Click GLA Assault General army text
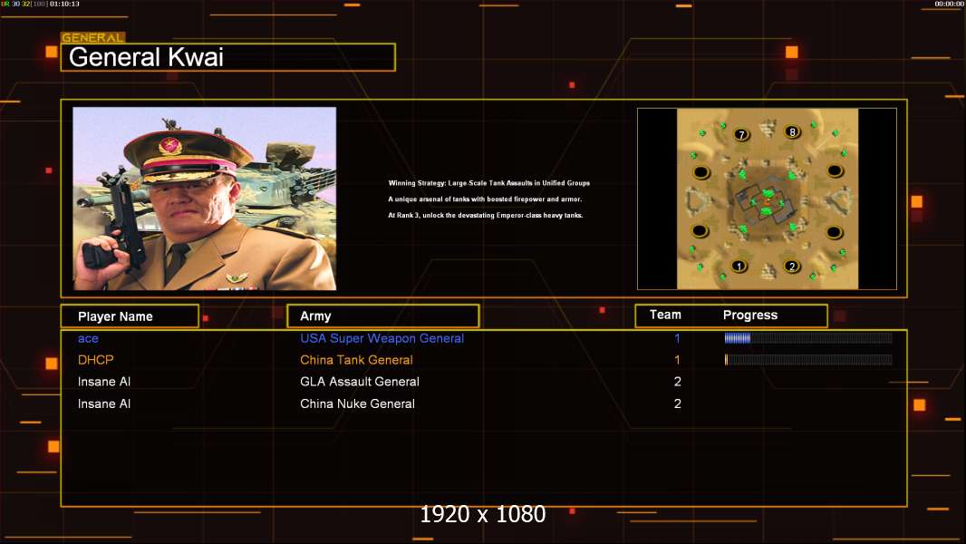This screenshot has width=966, height=544. (360, 382)
